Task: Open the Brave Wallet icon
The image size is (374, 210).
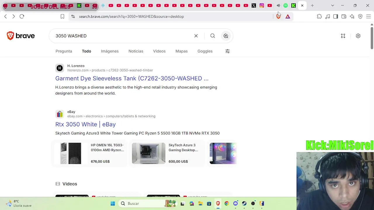Action: (344, 17)
